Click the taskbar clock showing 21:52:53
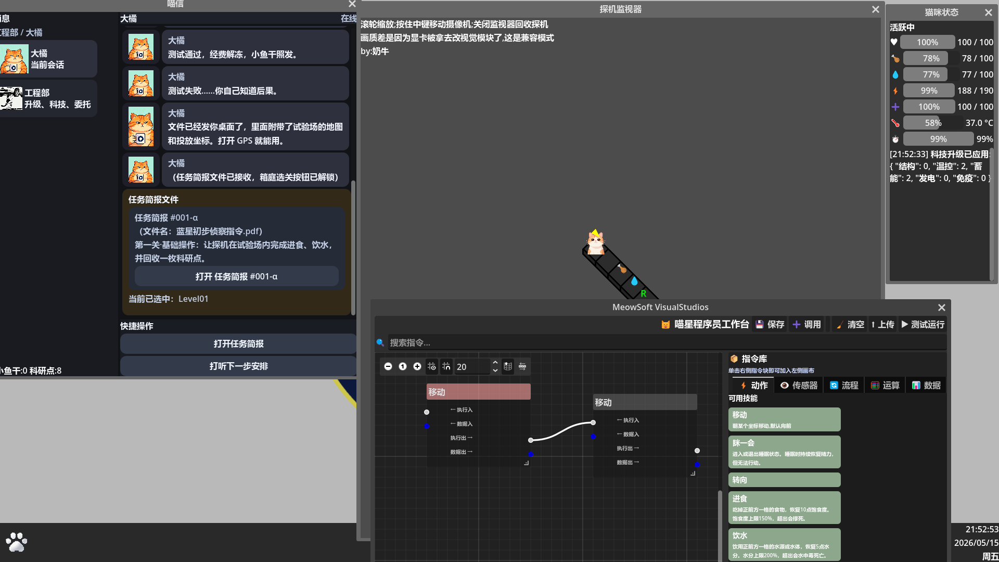The image size is (999, 562). (982, 529)
